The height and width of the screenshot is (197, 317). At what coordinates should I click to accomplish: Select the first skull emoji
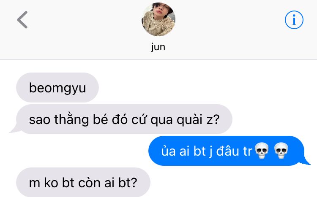click(262, 151)
